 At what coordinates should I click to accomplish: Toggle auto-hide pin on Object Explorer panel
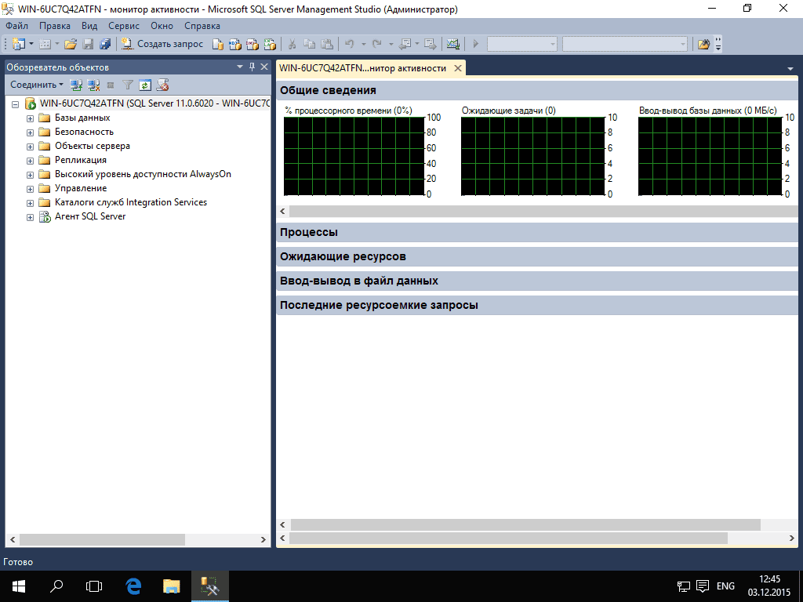(252, 67)
